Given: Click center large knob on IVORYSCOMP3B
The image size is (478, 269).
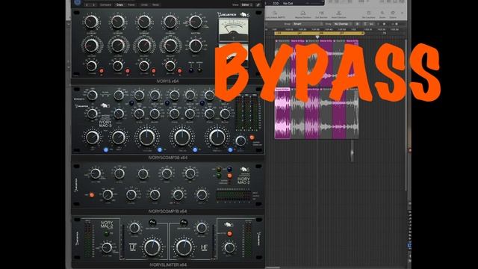Looking at the screenshot, I should [182, 137].
